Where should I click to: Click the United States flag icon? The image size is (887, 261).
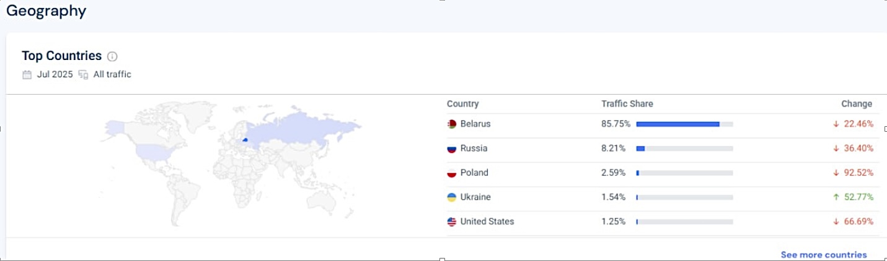click(x=452, y=221)
